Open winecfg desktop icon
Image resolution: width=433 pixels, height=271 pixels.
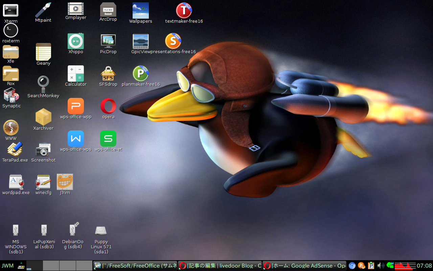click(43, 182)
